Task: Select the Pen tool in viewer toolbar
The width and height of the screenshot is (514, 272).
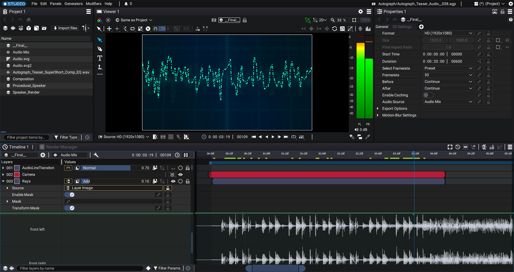Action: pos(100,49)
